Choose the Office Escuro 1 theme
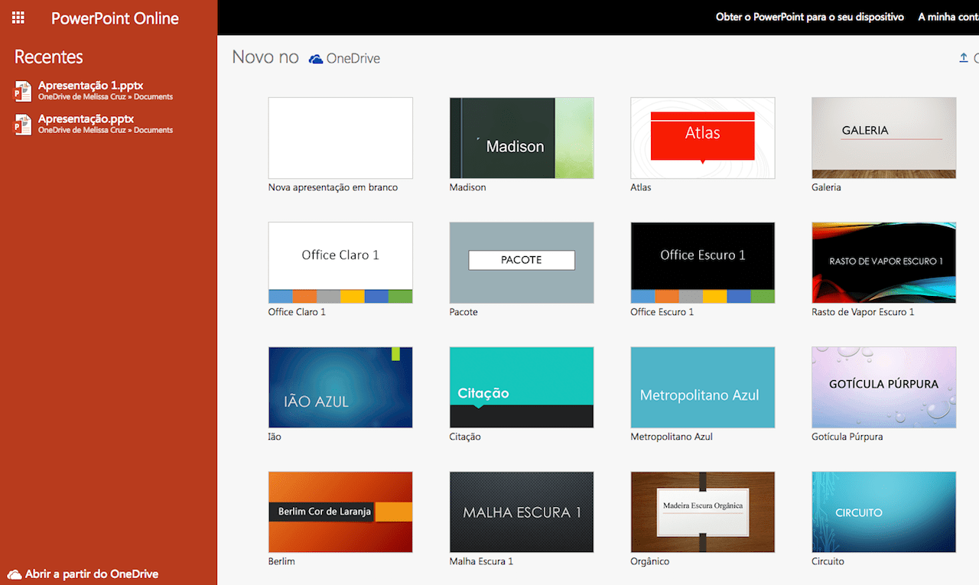979x585 pixels. coord(702,262)
